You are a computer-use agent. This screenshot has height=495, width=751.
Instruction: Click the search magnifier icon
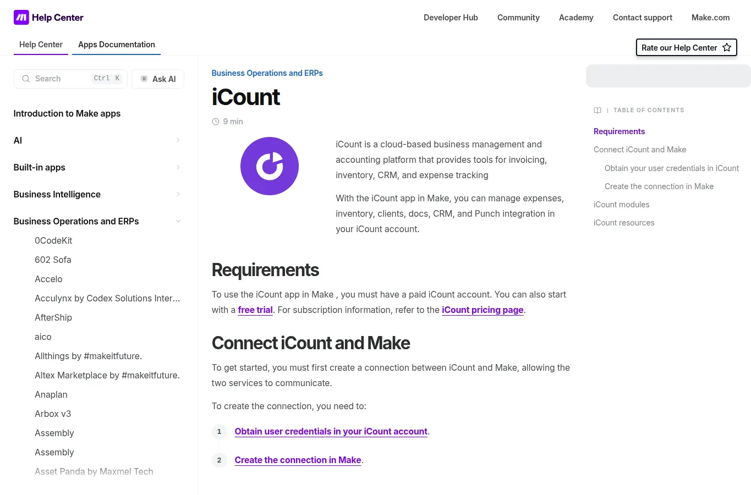[26, 79]
